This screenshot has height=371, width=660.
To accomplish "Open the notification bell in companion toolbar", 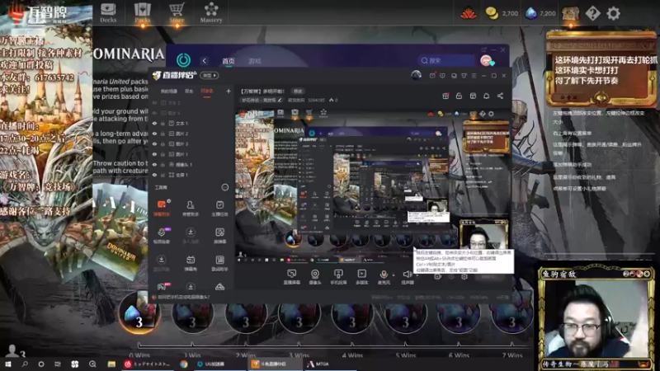I will pyautogui.click(x=486, y=96).
